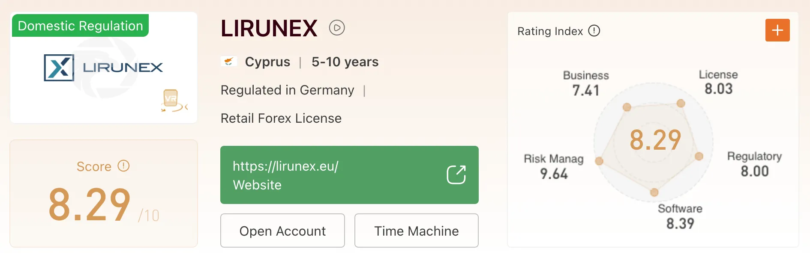Screen dimensions: 810x260
Task: Click the Business 7.41 rating
Action: [x=586, y=83]
